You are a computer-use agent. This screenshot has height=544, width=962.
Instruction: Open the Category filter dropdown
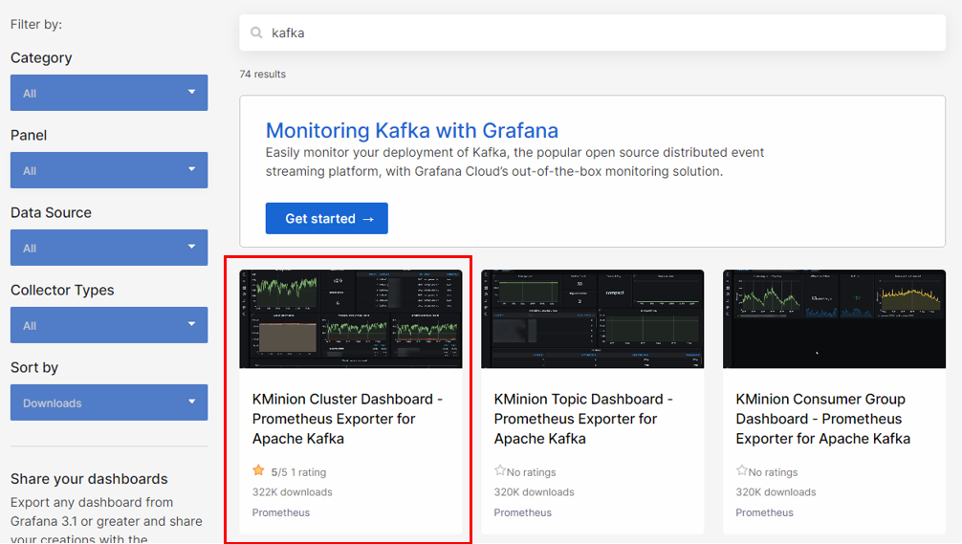tap(109, 93)
